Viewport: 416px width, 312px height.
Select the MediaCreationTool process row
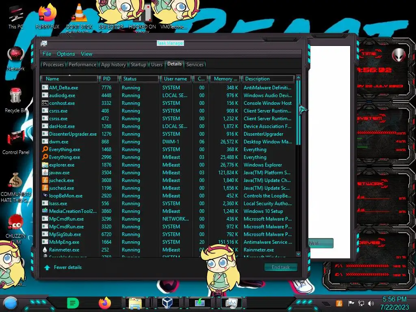pyautogui.click(x=168, y=211)
